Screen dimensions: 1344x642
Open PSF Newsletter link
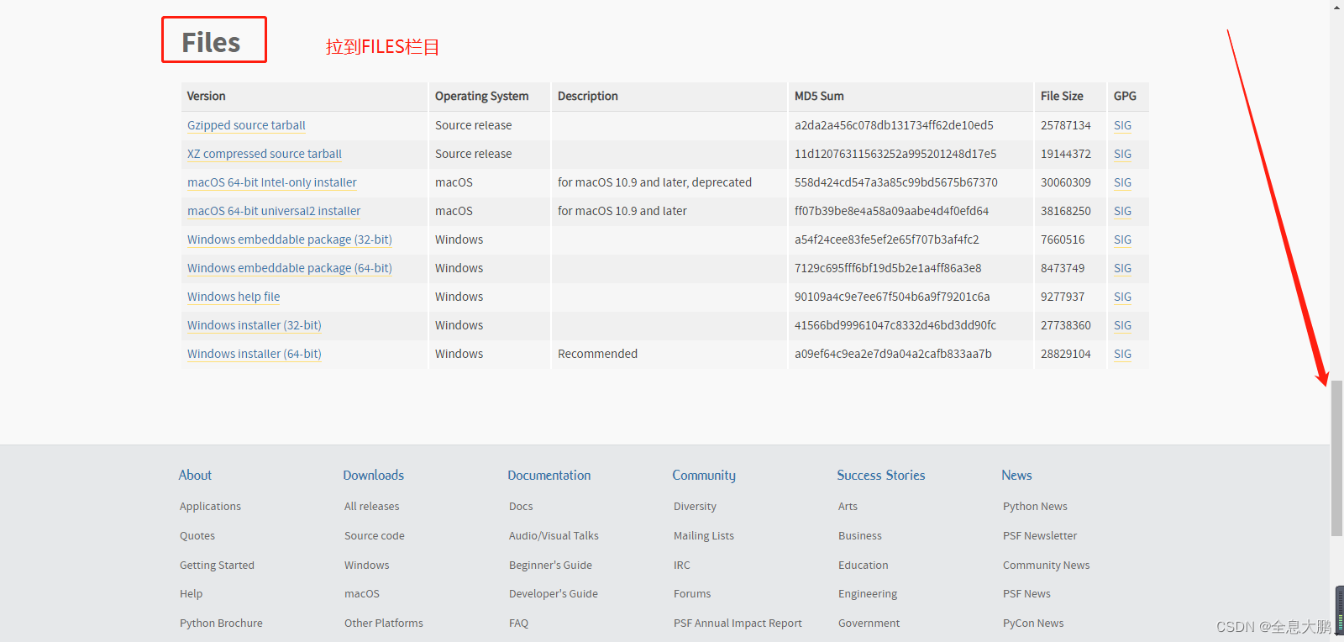click(x=1040, y=536)
